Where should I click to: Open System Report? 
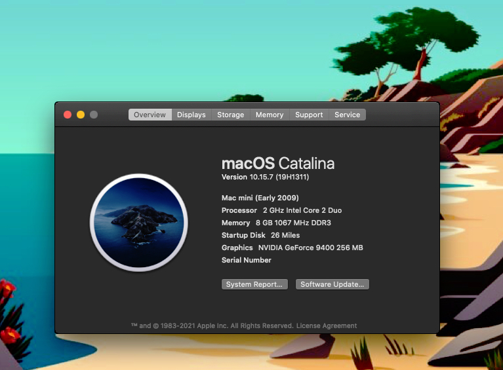[254, 284]
